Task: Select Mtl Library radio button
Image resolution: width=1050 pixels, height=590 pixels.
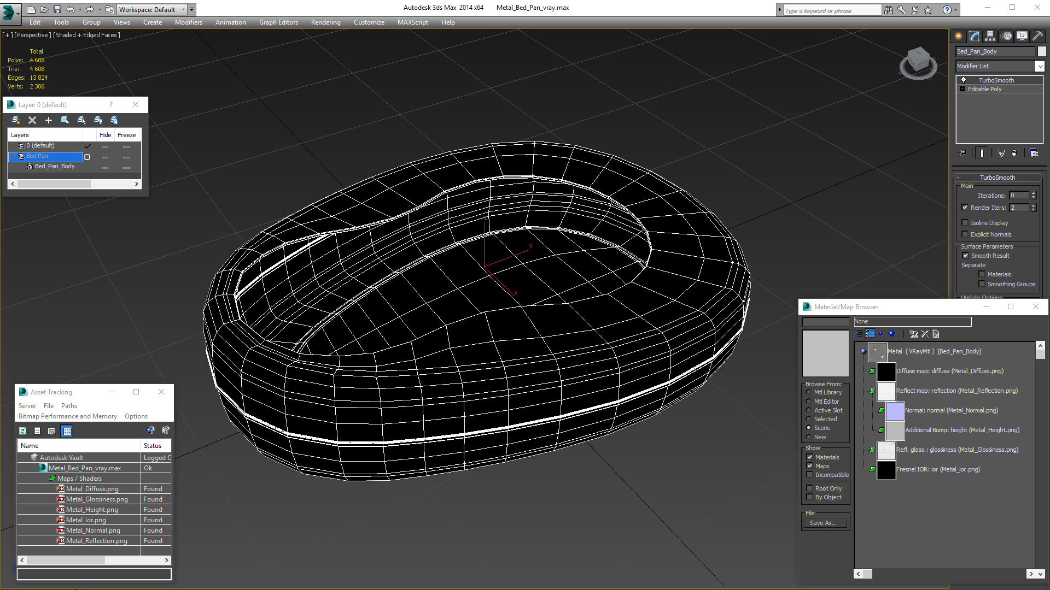Action: [x=809, y=392]
